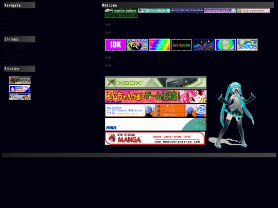Screen dimensions: 278x208
Task: Click the purple 'Addicted to' blinkie
Action: coord(220,11)
